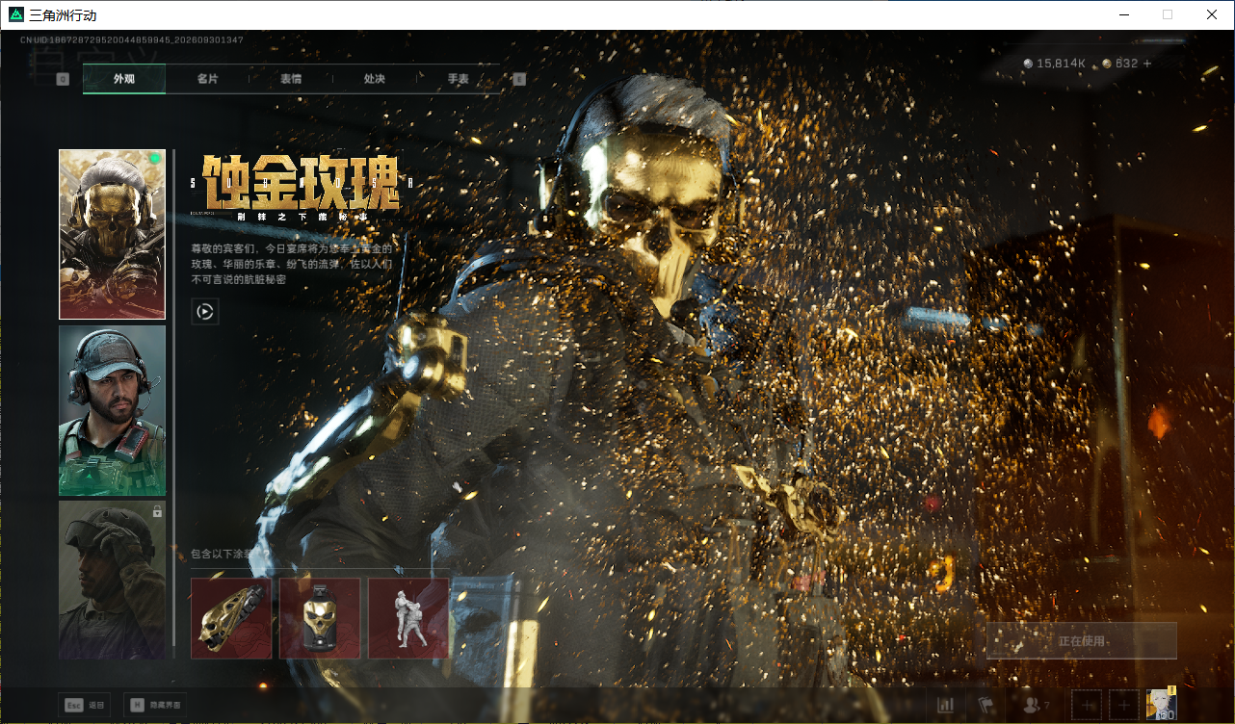
Task: Close the 三角洲行动 window
Action: coord(1212,14)
